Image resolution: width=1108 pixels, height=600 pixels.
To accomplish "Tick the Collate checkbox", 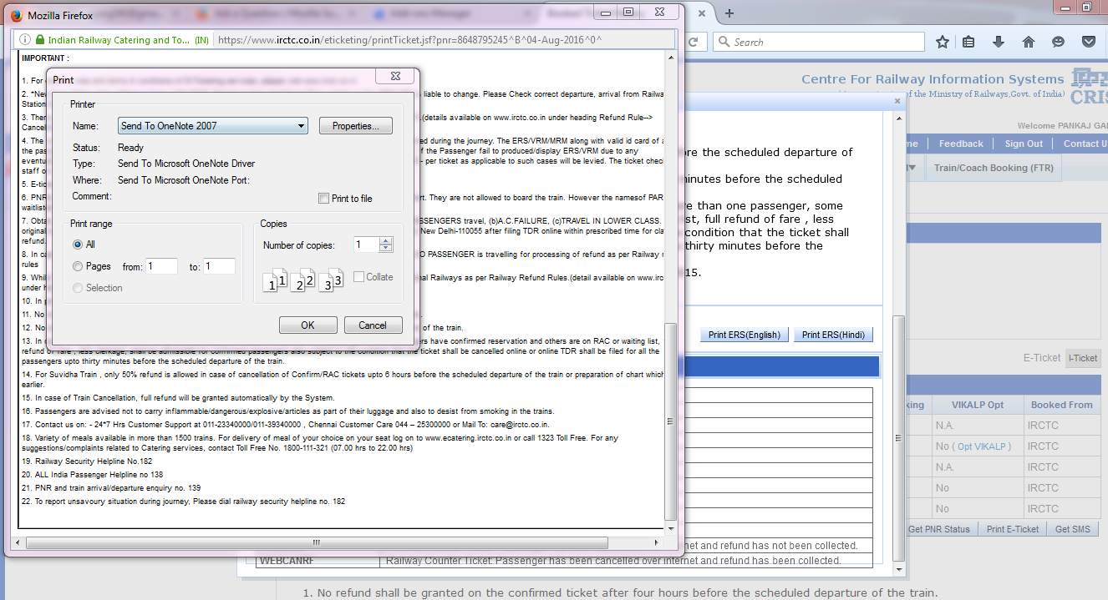I will [358, 277].
